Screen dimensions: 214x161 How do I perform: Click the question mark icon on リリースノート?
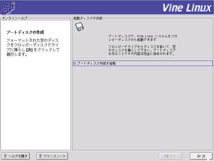40,156
